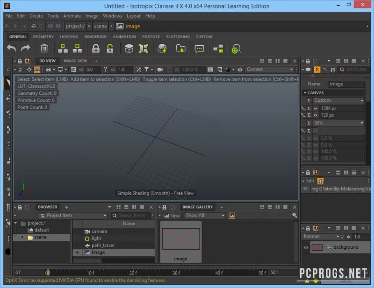The height and width of the screenshot is (288, 374).
Task: Open the Normal blend mode dropdown
Action: tap(321, 237)
